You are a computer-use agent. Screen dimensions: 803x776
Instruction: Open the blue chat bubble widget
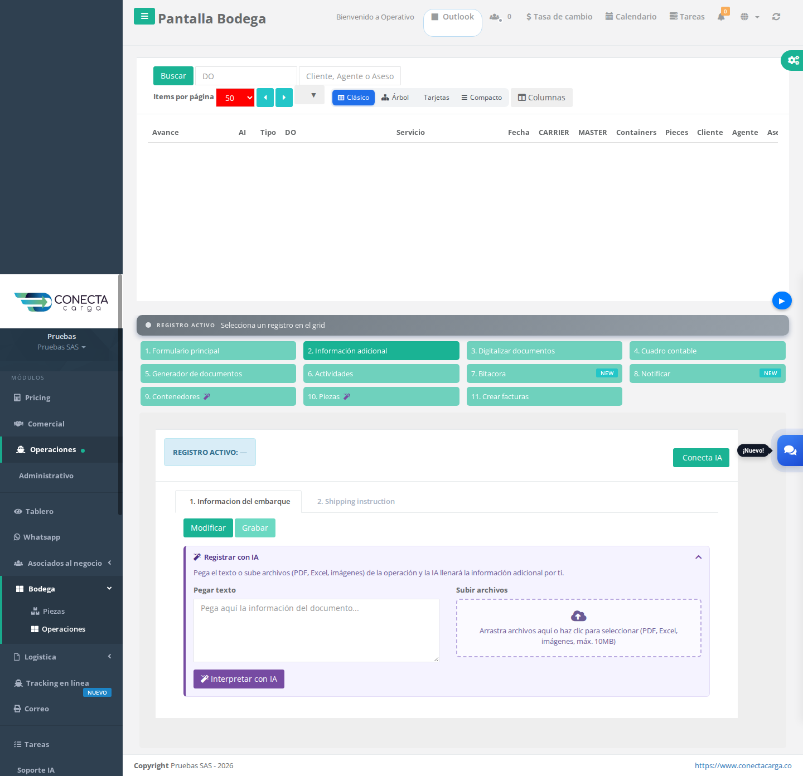pos(790,450)
